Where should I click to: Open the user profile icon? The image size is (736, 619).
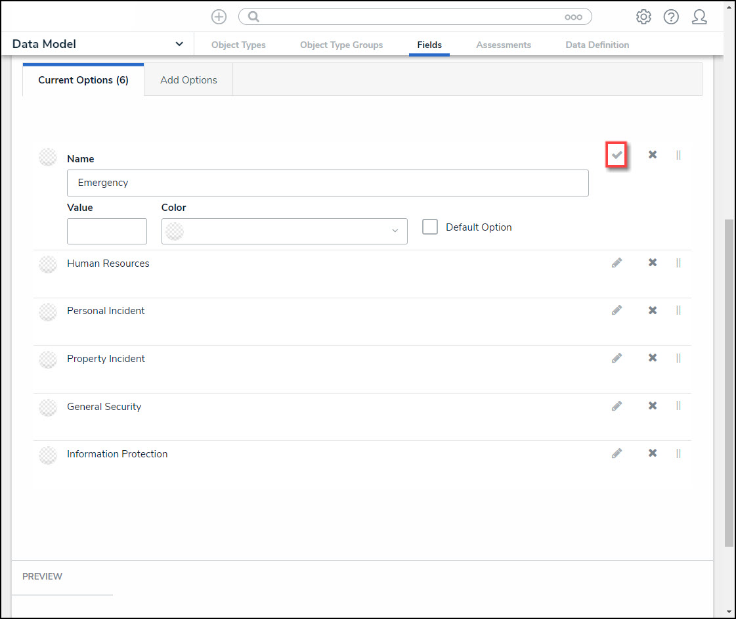click(x=699, y=17)
